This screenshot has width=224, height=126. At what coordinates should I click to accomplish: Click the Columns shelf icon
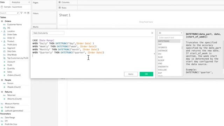coord(59,2)
